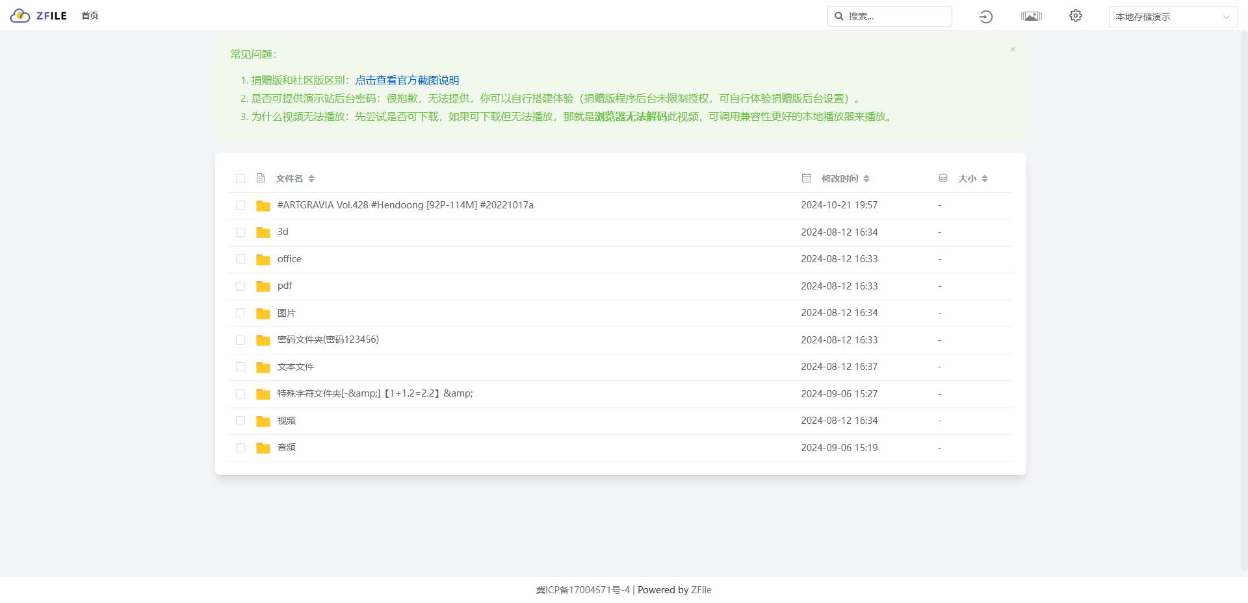The image size is (1248, 603).
Task: Click the 文本文件 folder icon
Action: pyautogui.click(x=263, y=367)
